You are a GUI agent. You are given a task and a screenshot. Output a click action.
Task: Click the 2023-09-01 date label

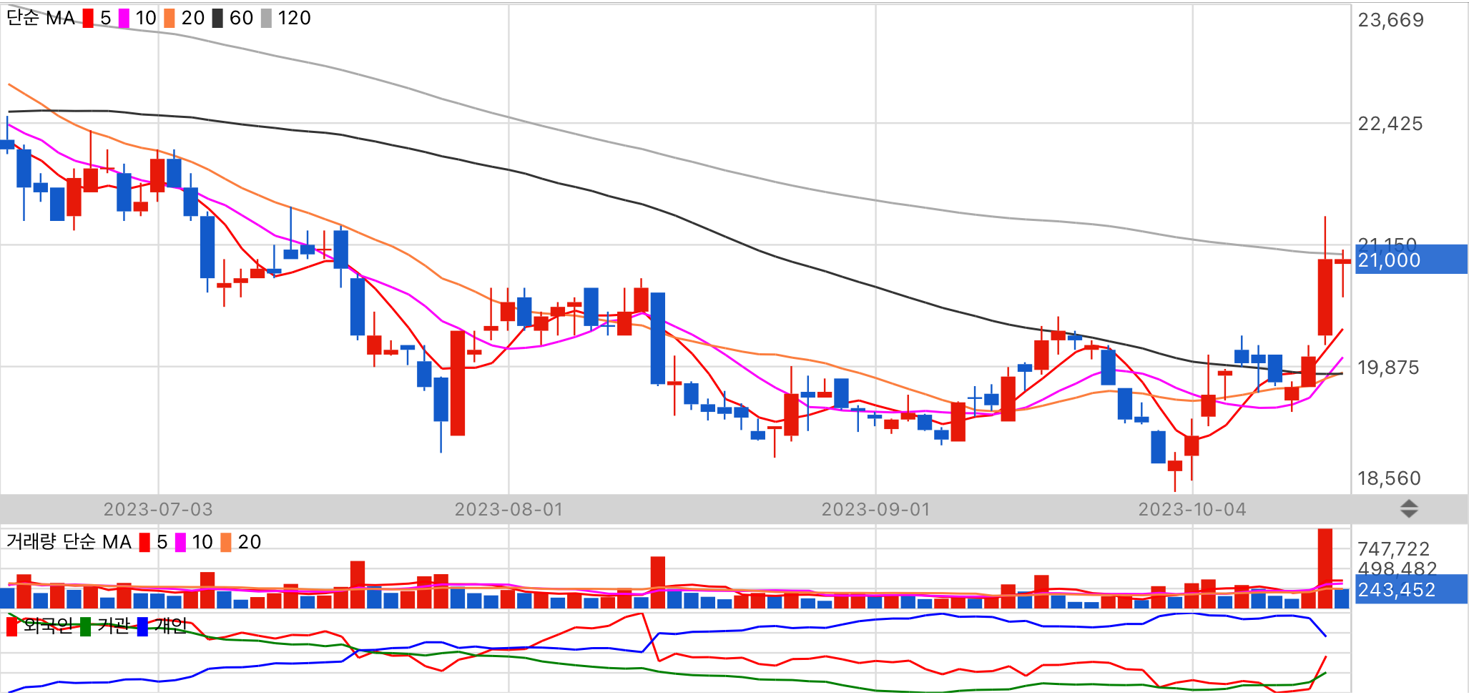tap(875, 509)
